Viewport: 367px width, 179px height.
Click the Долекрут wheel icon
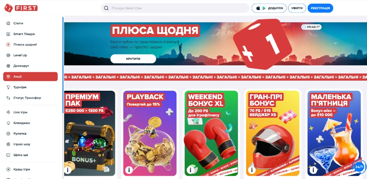pyautogui.click(x=8, y=66)
